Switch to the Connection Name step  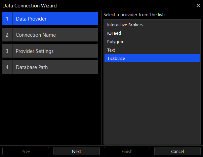pyautogui.click(x=55, y=35)
